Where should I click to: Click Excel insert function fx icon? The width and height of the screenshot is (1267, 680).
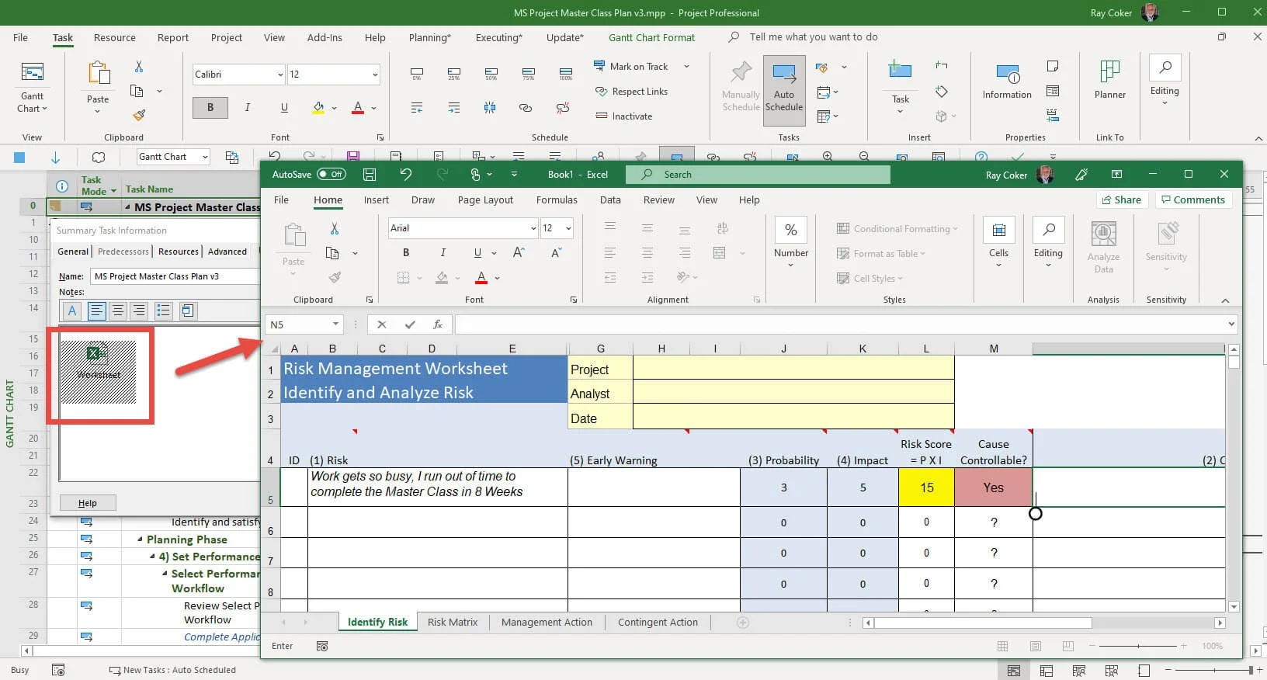click(x=438, y=324)
